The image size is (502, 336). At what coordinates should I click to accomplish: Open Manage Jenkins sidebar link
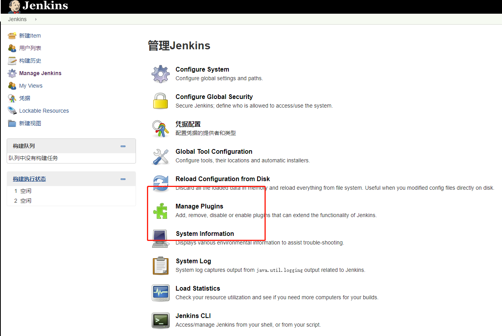pos(40,73)
